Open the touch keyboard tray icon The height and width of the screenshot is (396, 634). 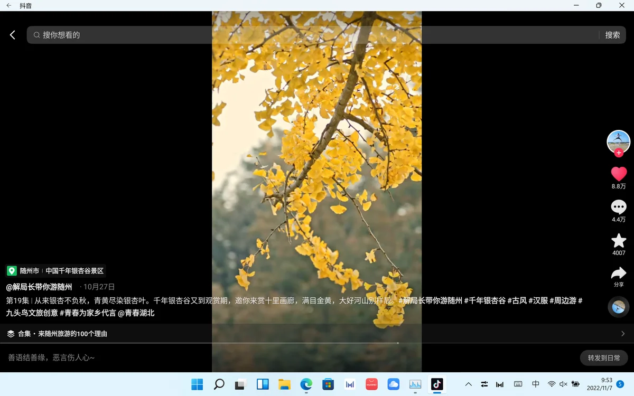518,384
